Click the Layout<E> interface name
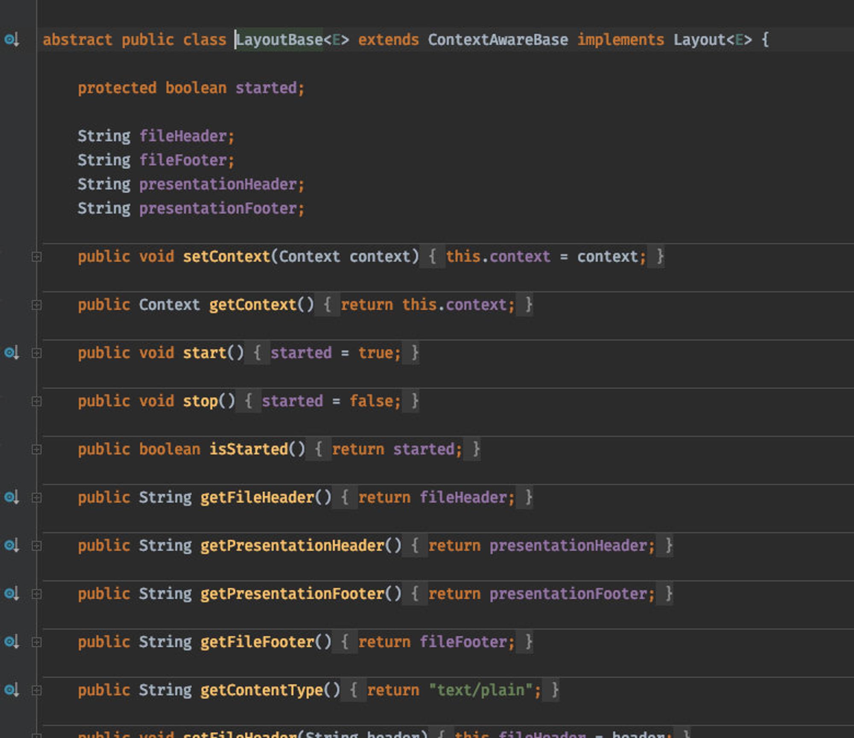The width and height of the screenshot is (854, 738). click(713, 40)
